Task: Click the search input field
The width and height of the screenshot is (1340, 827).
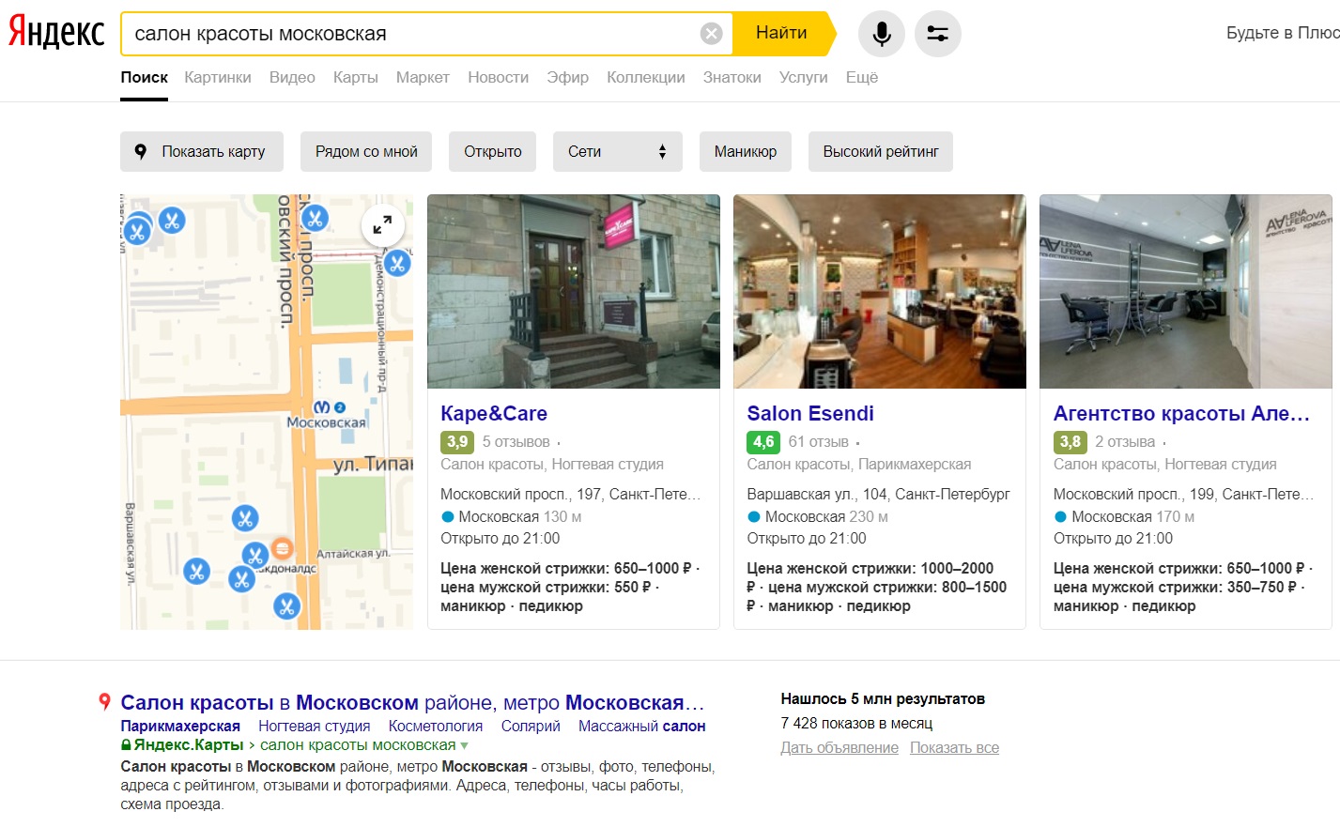Action: pos(408,34)
